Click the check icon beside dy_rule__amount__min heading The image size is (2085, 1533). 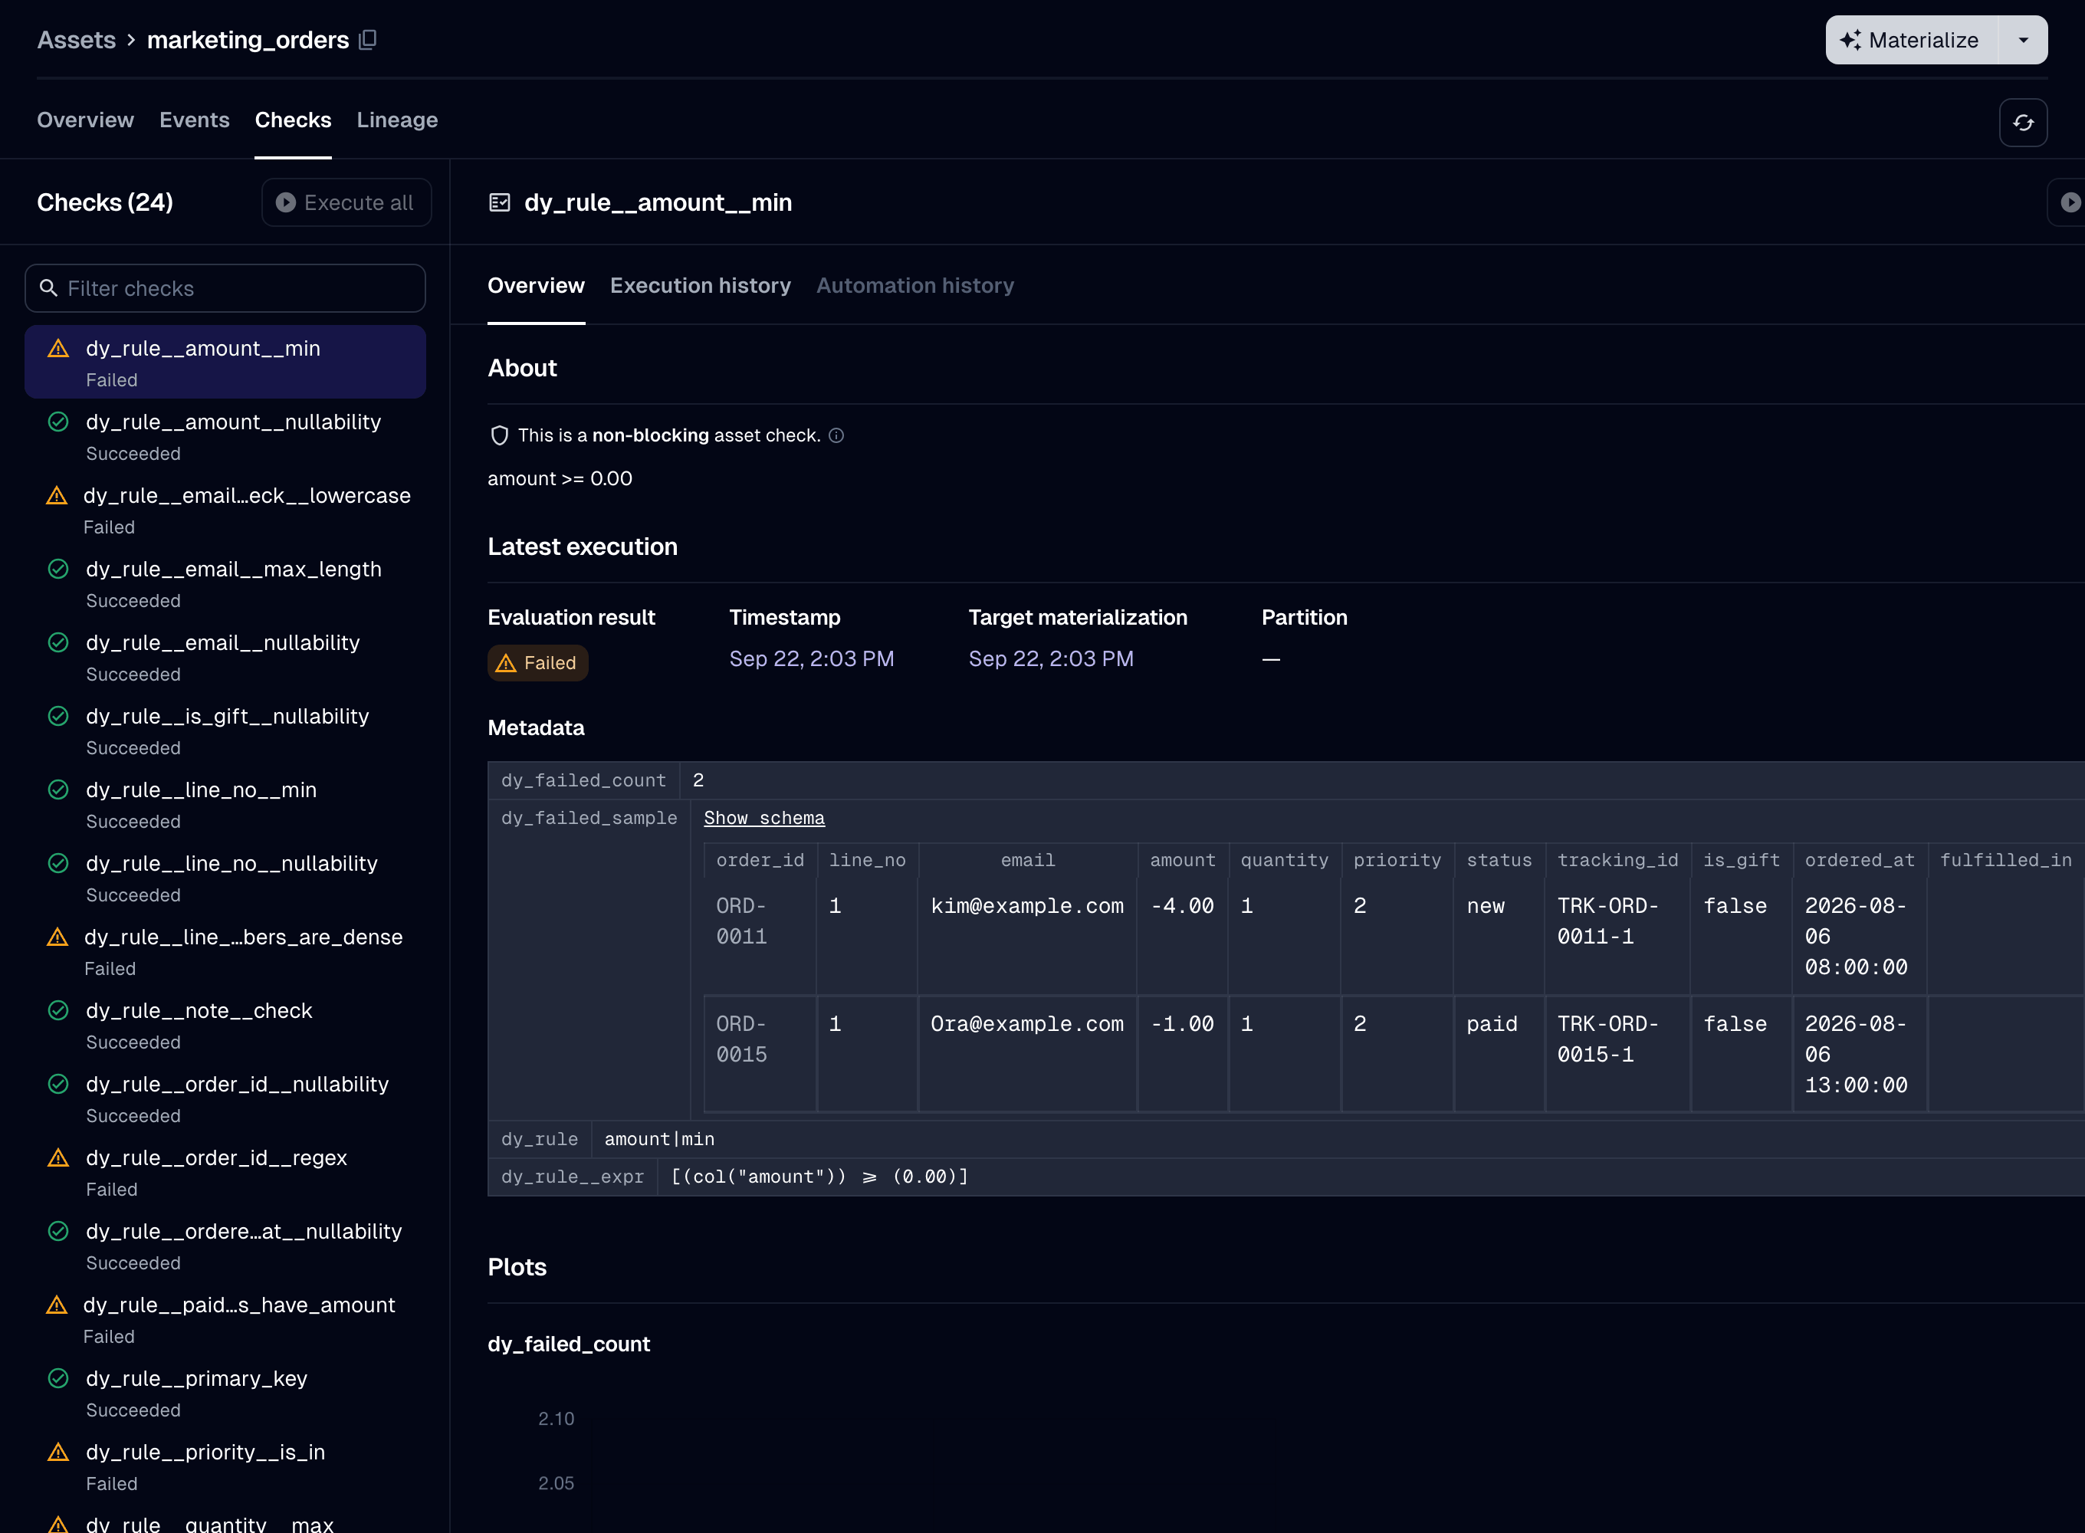coord(499,202)
